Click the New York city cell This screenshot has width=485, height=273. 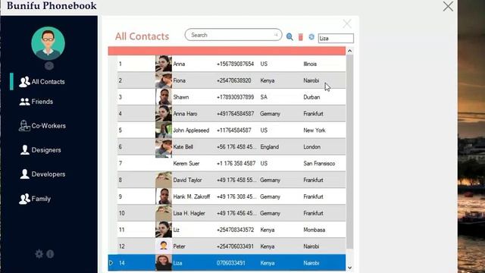point(314,130)
